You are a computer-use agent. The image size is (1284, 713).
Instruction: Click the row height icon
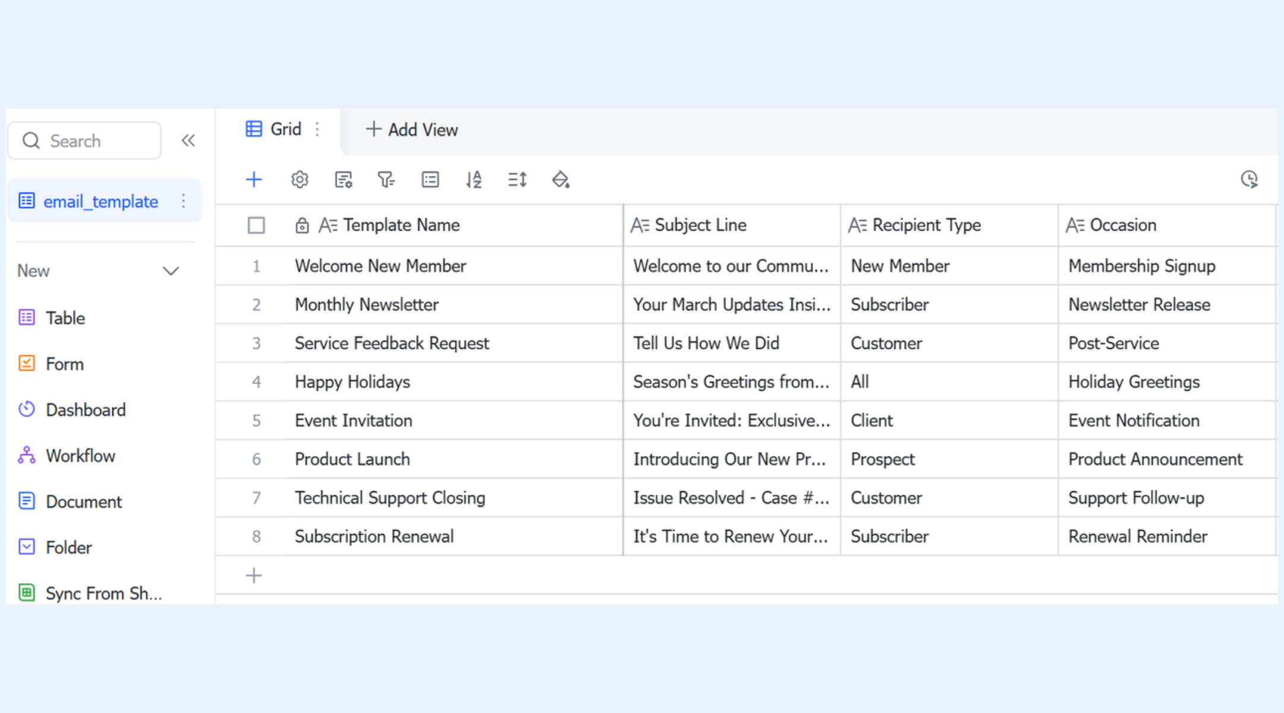tap(517, 179)
